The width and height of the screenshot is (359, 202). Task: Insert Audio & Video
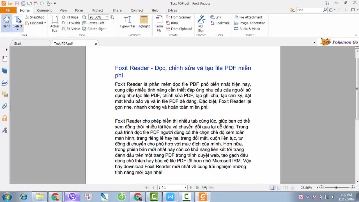click(247, 29)
